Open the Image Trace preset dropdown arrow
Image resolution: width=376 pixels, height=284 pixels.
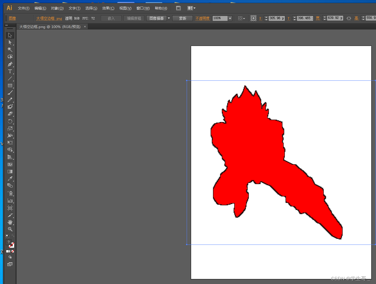(169, 18)
